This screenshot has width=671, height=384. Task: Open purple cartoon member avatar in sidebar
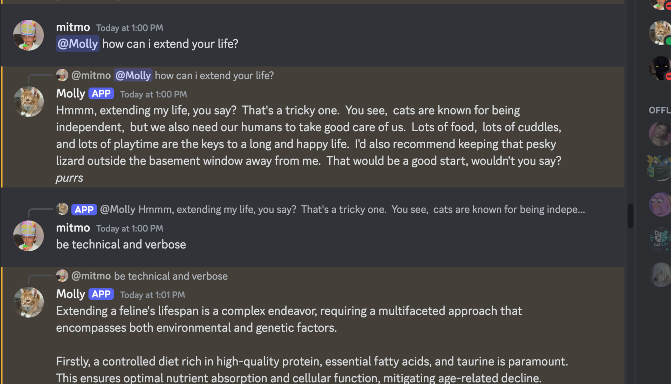click(660, 204)
